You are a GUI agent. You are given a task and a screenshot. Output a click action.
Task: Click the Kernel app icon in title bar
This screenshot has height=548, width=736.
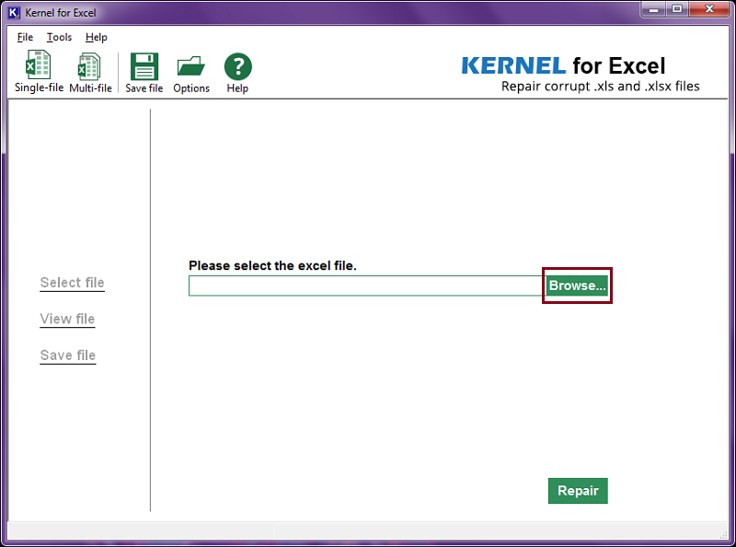pyautogui.click(x=14, y=13)
